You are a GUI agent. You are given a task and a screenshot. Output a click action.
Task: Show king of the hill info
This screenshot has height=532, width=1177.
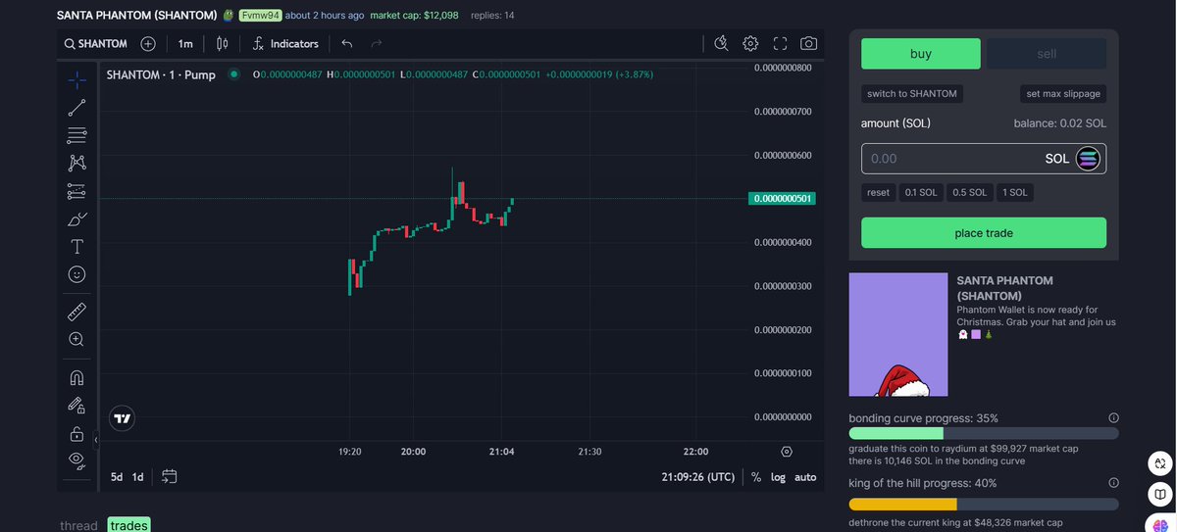(1113, 482)
